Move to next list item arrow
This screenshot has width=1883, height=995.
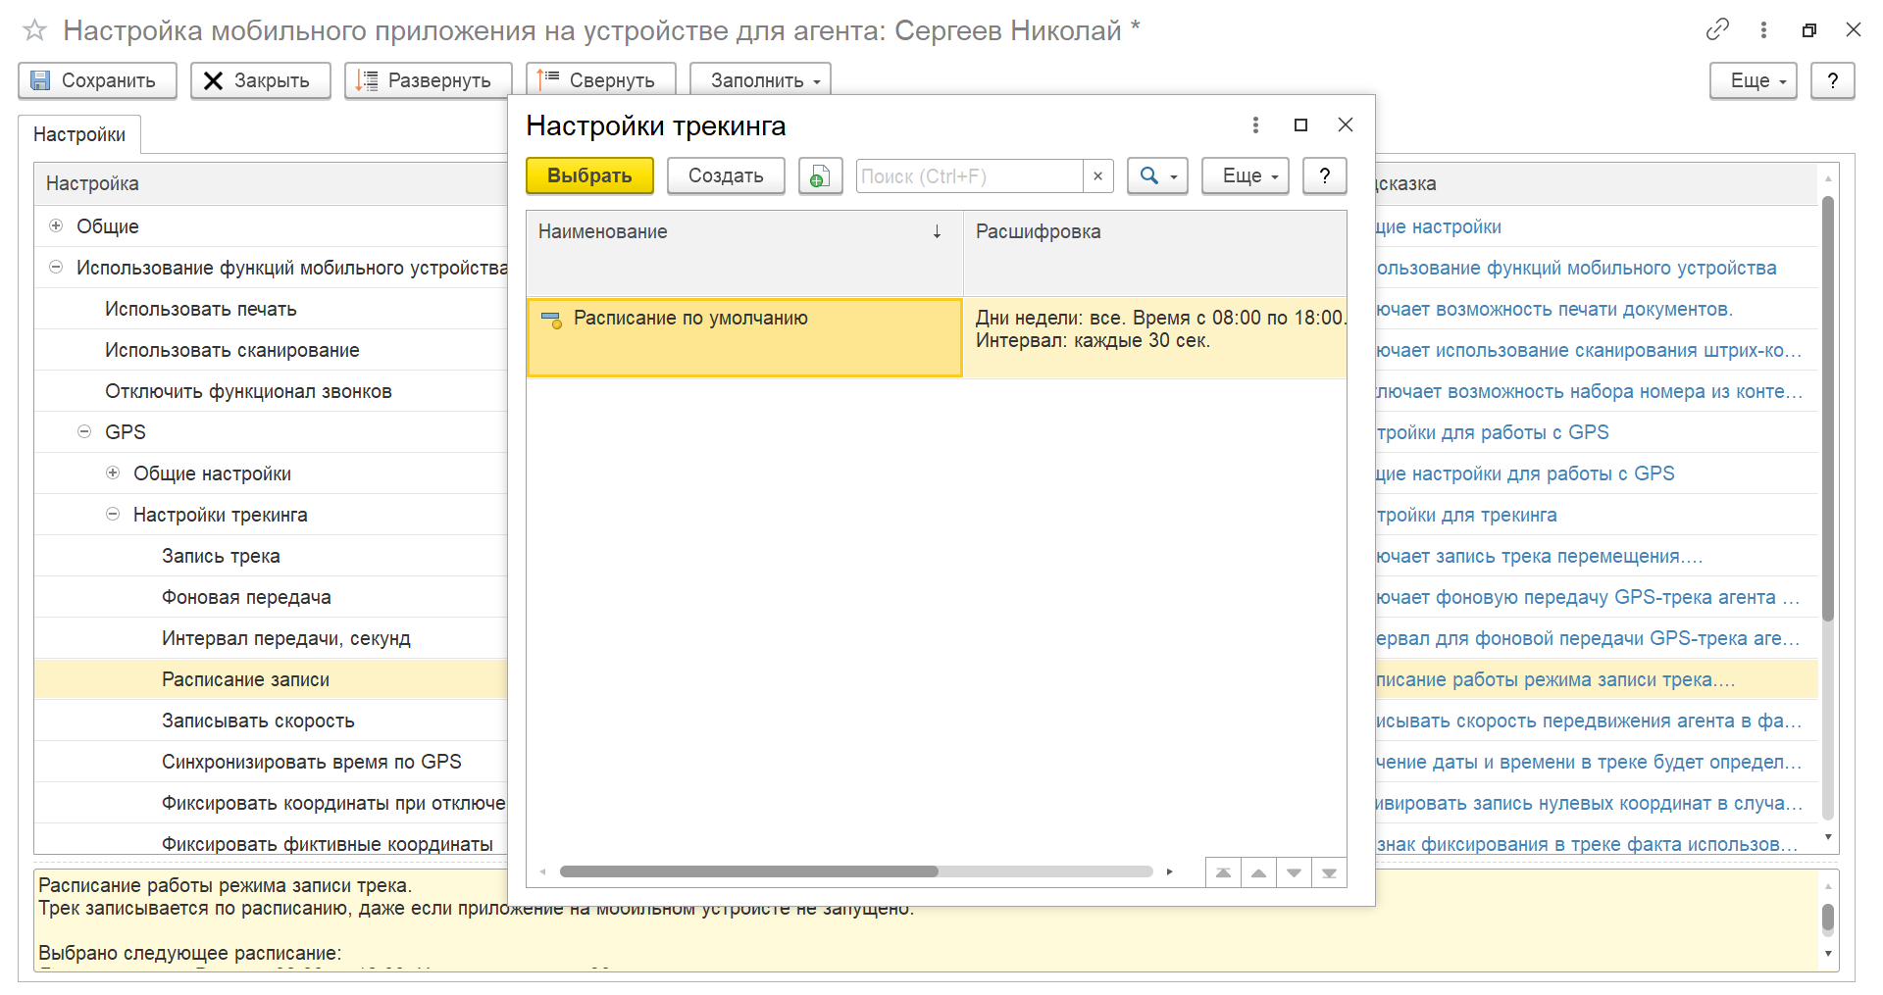(1294, 872)
